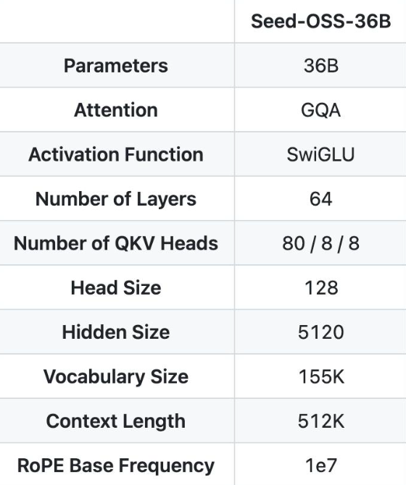Select the Context Length label
The width and height of the screenshot is (406, 485).
coord(116,421)
